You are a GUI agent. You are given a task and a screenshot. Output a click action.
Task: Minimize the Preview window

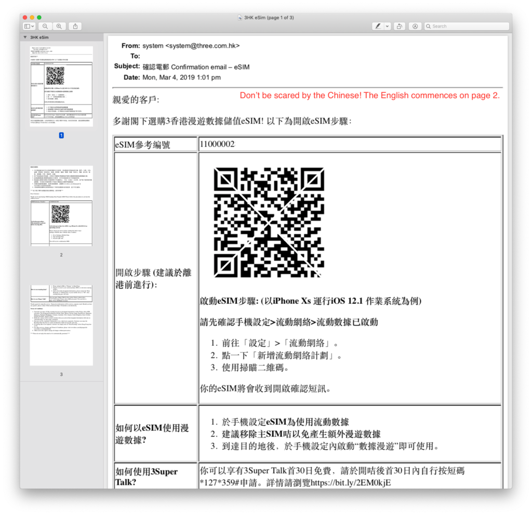[x=32, y=17]
